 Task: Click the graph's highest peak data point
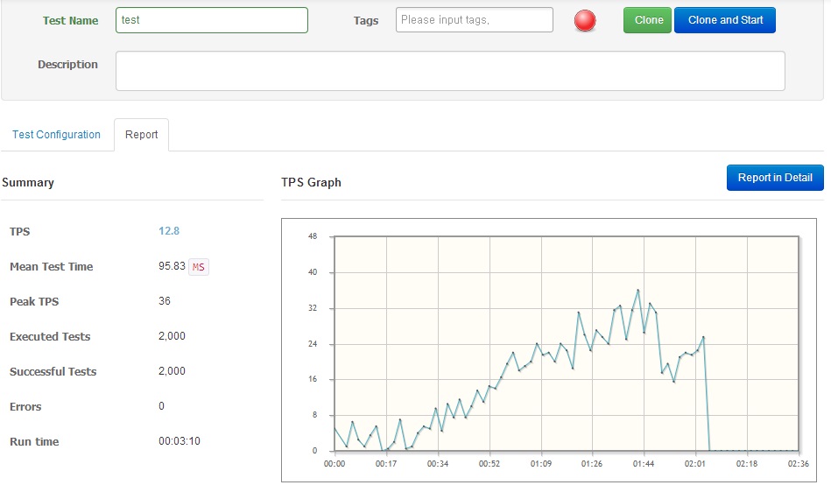pos(637,290)
